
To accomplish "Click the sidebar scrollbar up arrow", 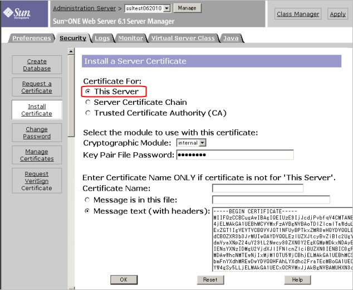I will pos(71,51).
